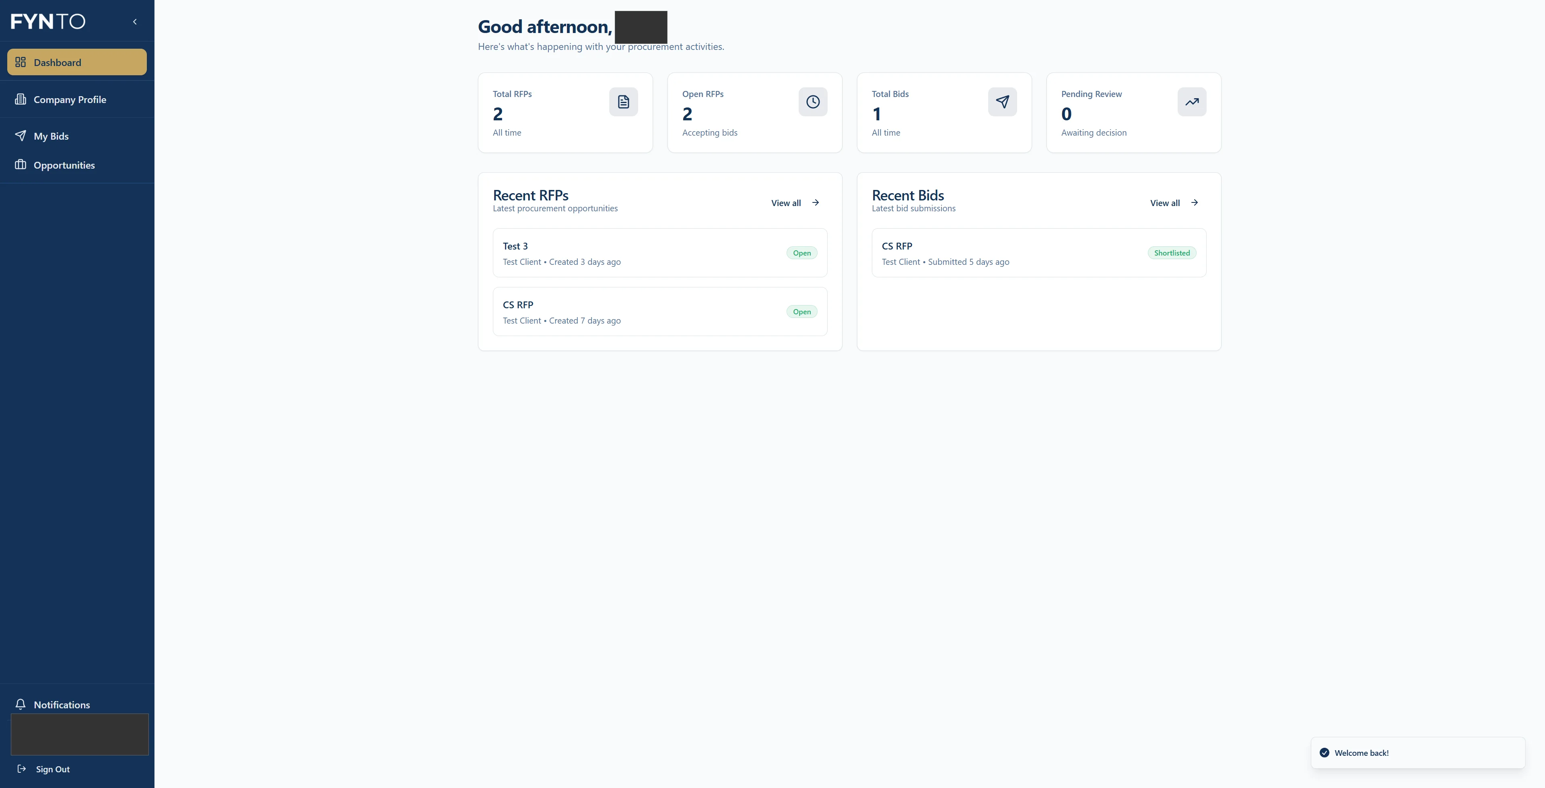Select Opportunities in the sidebar
Viewport: 1545px width, 788px height.
(64, 165)
